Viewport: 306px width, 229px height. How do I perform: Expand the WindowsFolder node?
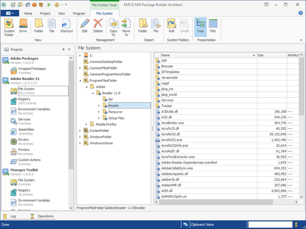click(80, 137)
